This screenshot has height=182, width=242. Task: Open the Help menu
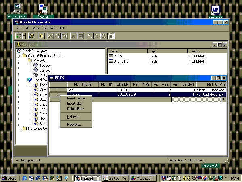pos(62,28)
